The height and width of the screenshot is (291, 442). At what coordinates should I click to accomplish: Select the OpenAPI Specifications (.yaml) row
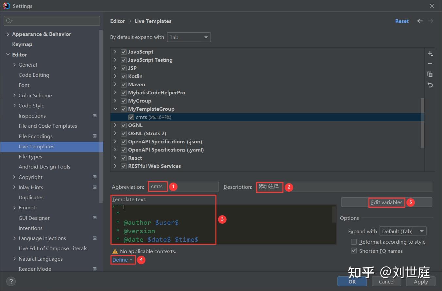click(x=267, y=150)
